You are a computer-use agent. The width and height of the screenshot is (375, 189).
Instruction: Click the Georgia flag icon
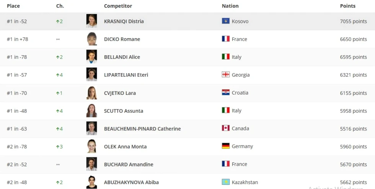(x=225, y=75)
